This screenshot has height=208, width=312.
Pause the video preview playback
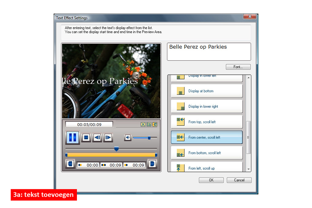73,138
